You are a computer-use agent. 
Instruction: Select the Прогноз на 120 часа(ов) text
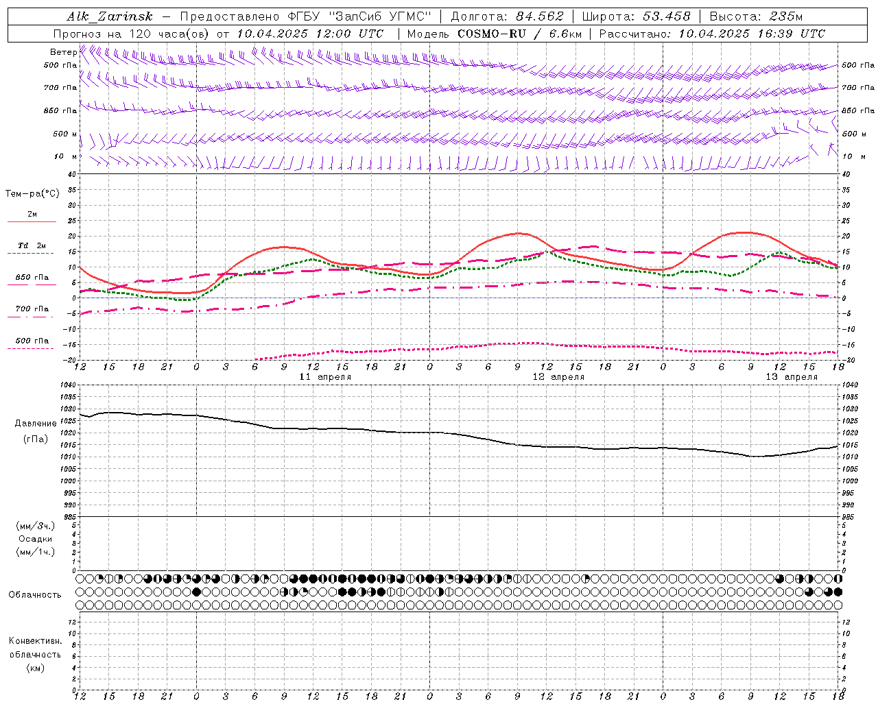coord(132,34)
